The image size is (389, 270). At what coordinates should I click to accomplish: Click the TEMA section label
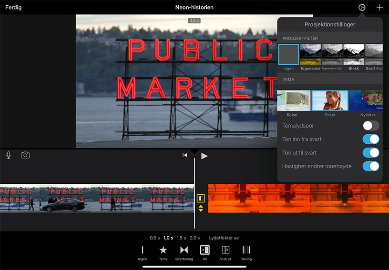tap(288, 80)
